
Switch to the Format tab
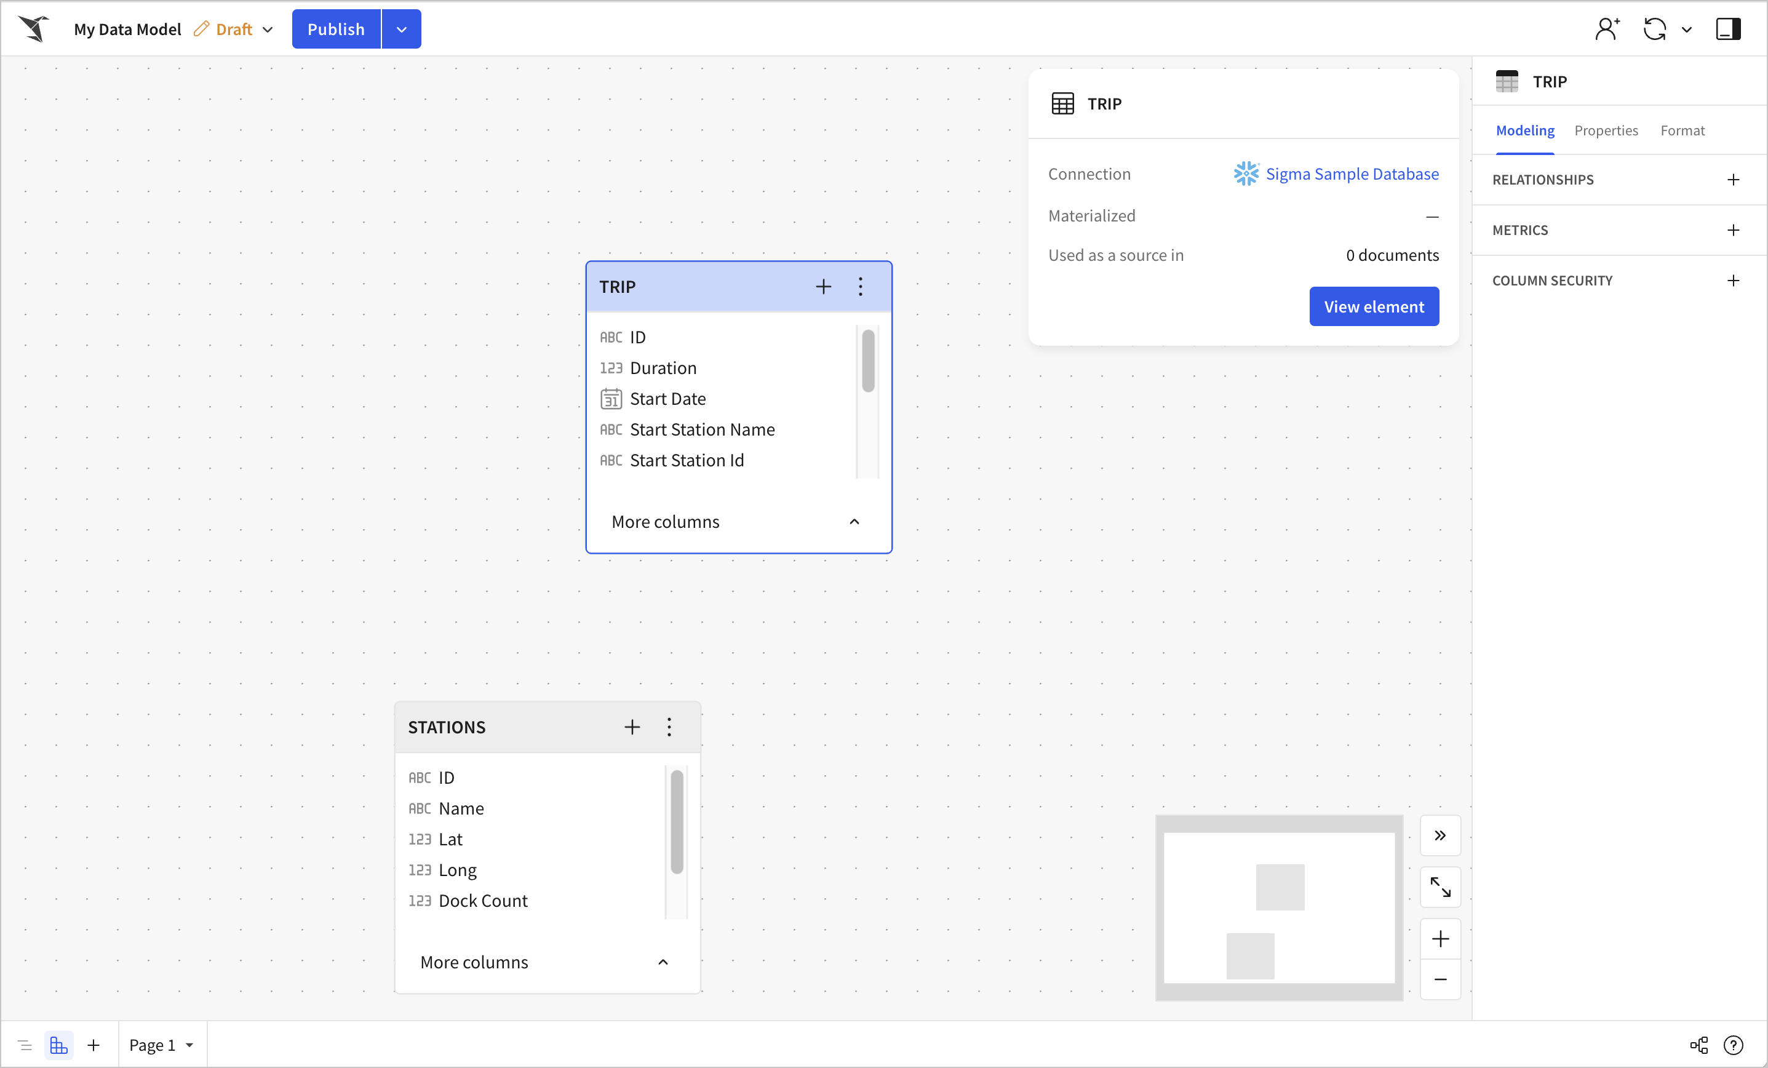pos(1682,130)
